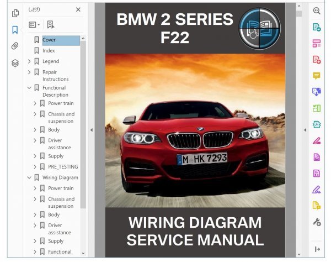
Task: Select the bookmarks panel icon
Action: (x=15, y=30)
